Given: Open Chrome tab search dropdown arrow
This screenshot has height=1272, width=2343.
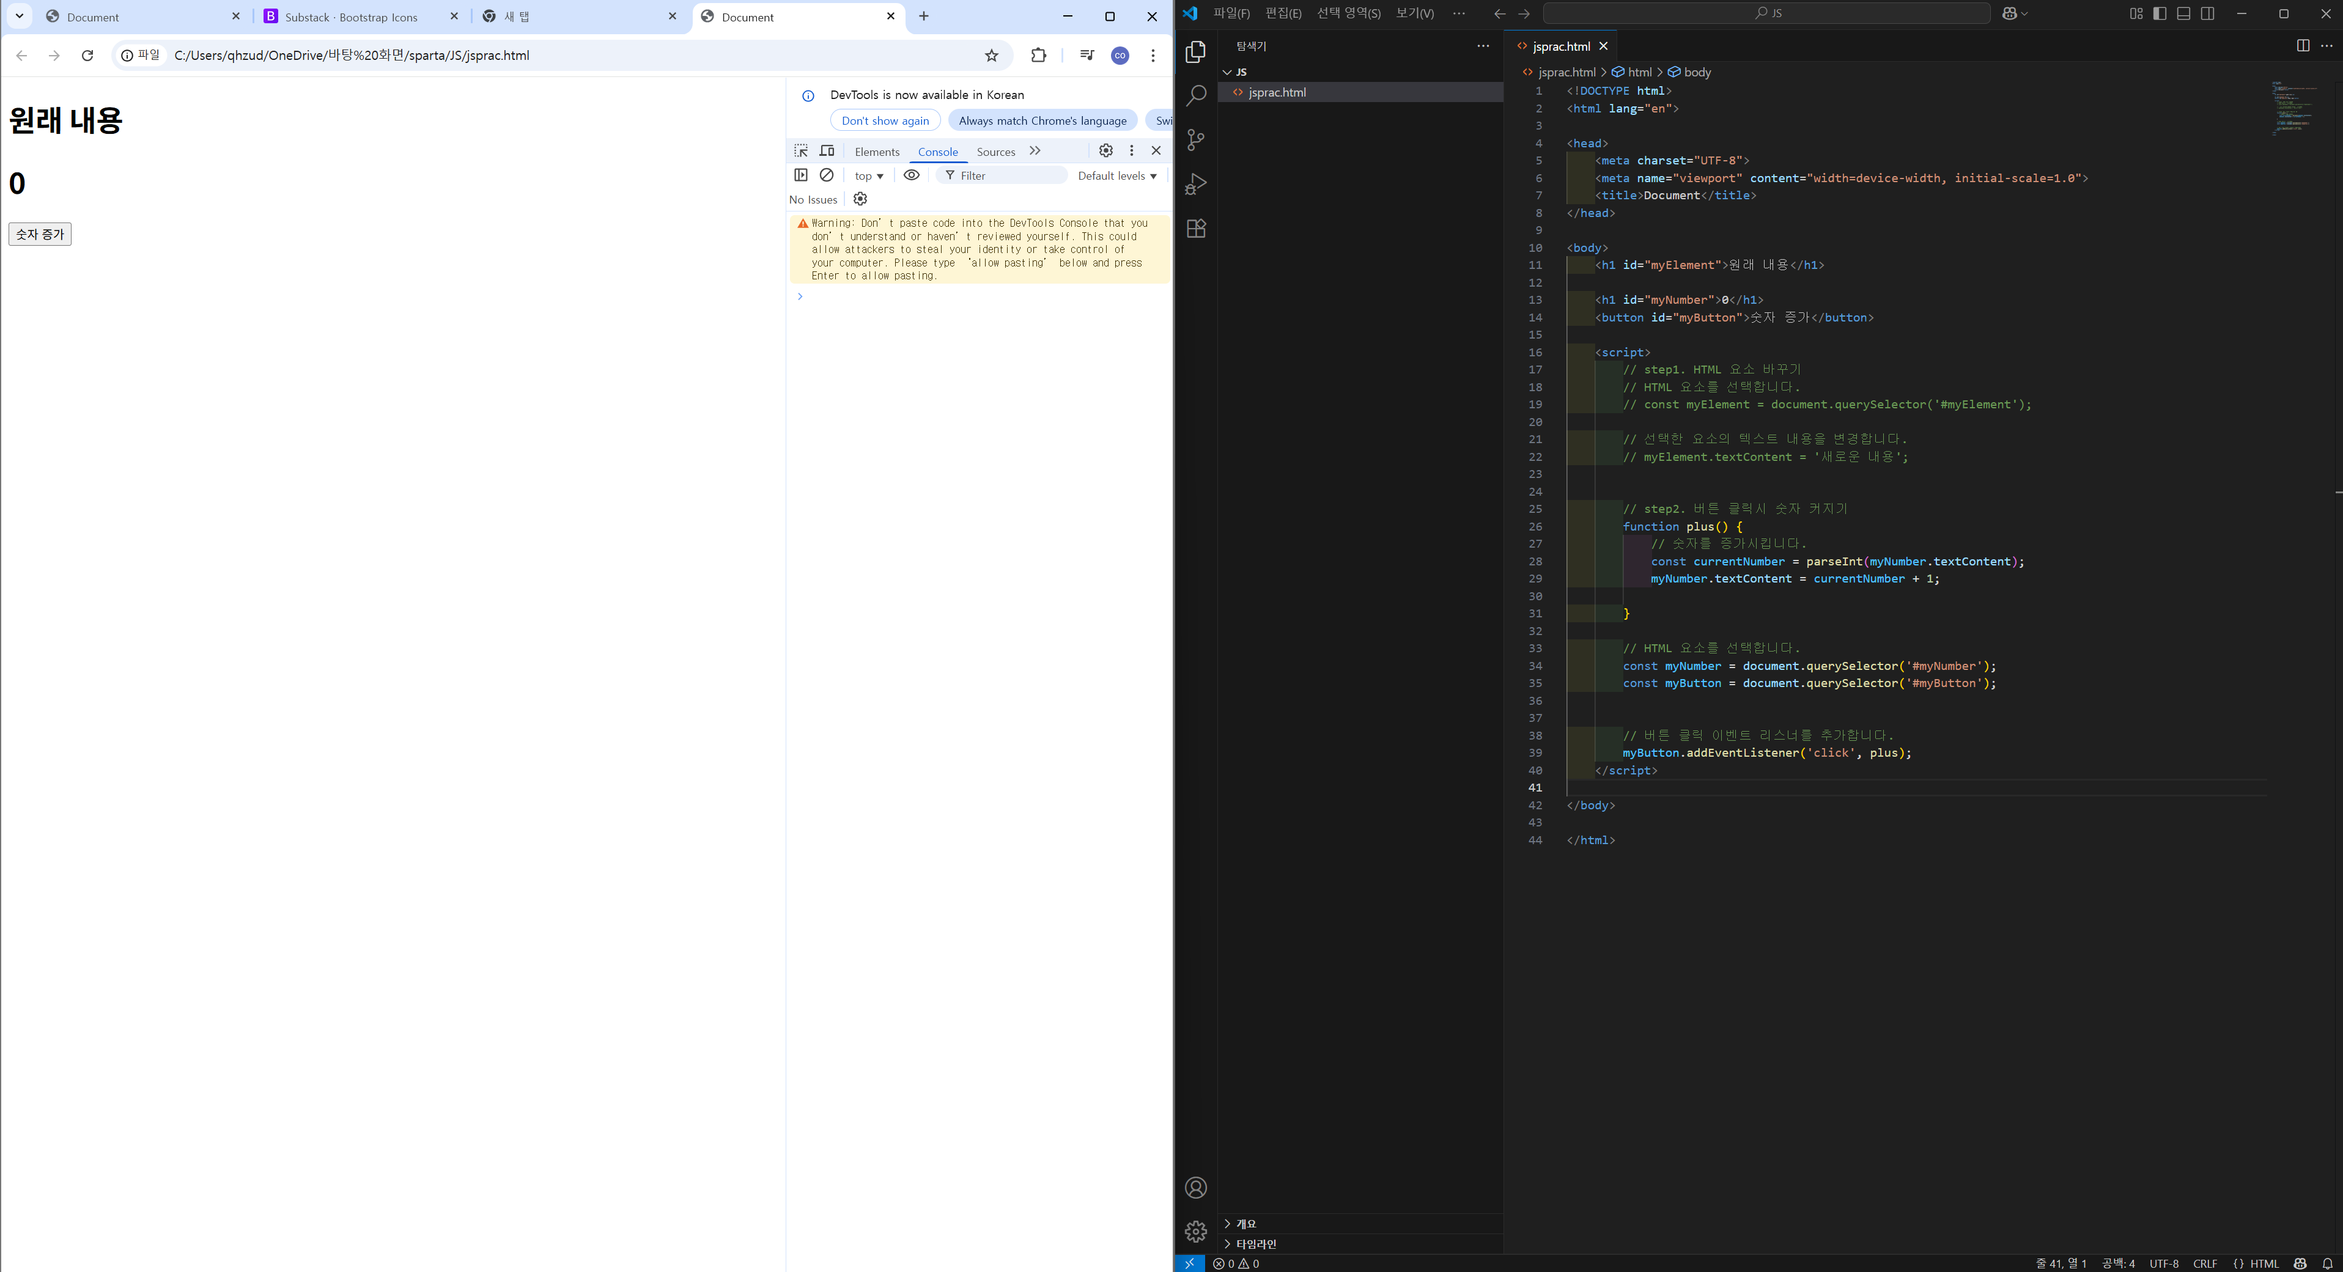Looking at the screenshot, I should (x=19, y=17).
